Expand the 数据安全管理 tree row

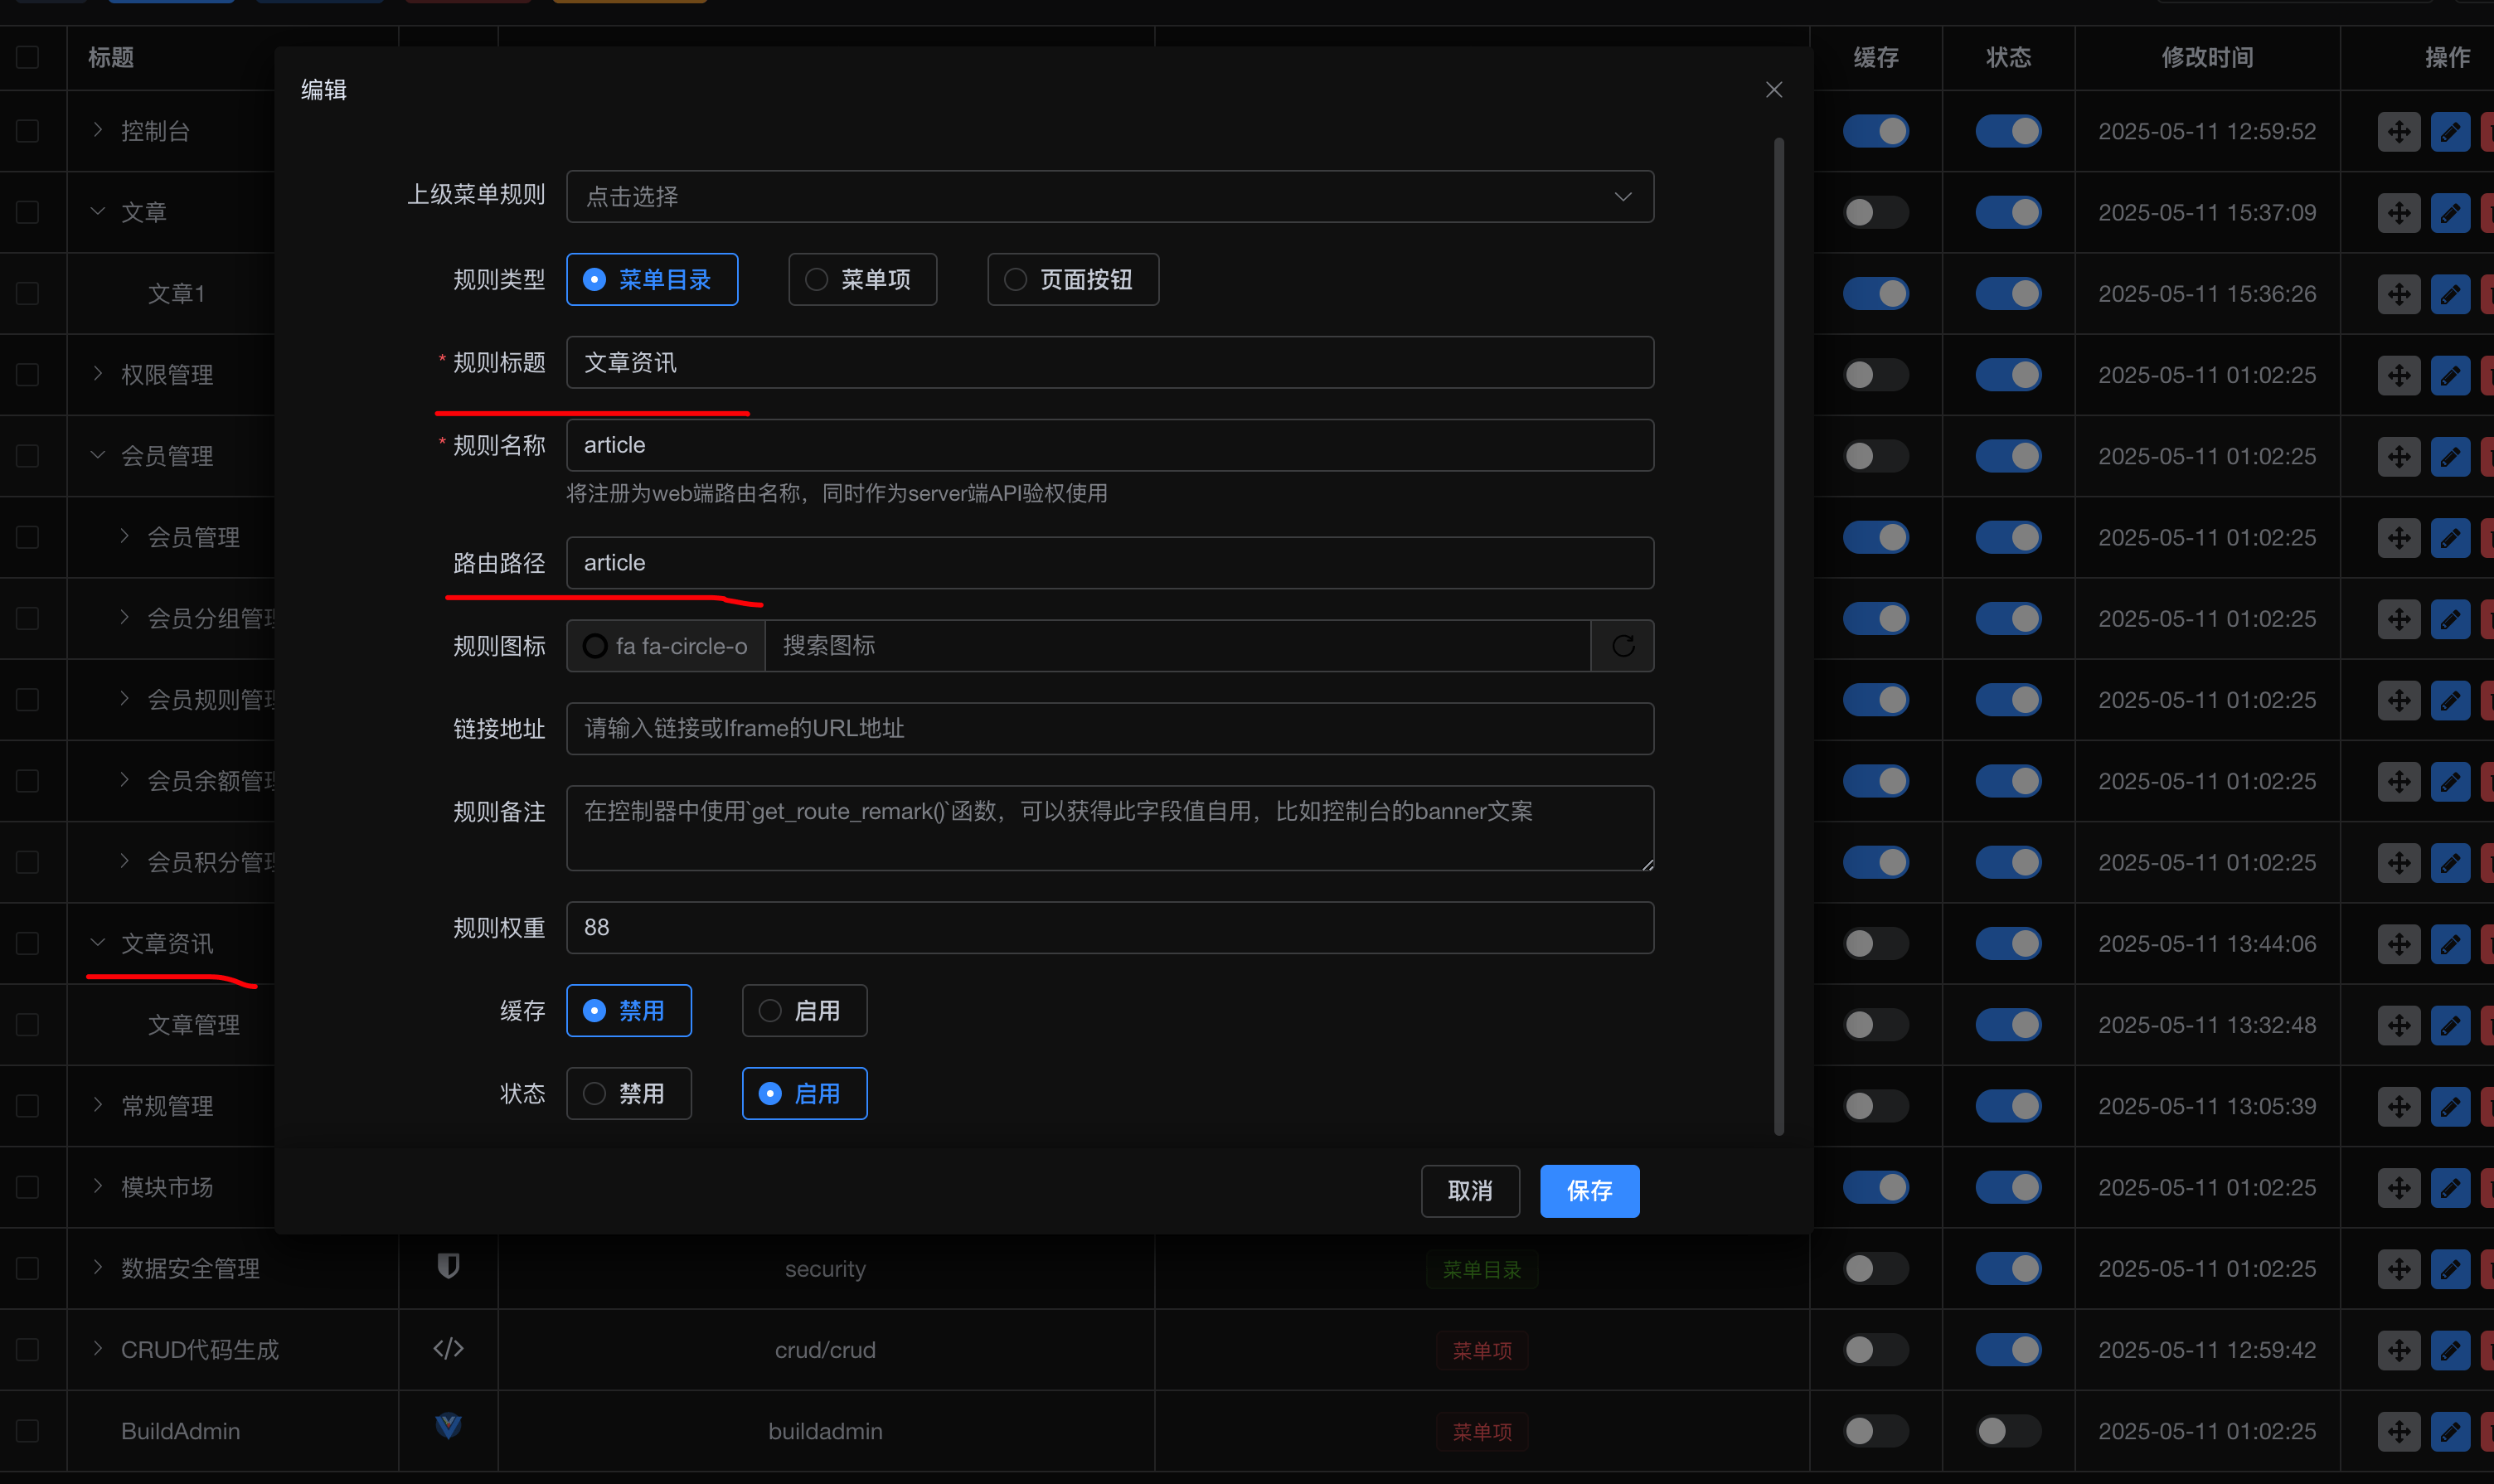[97, 1267]
